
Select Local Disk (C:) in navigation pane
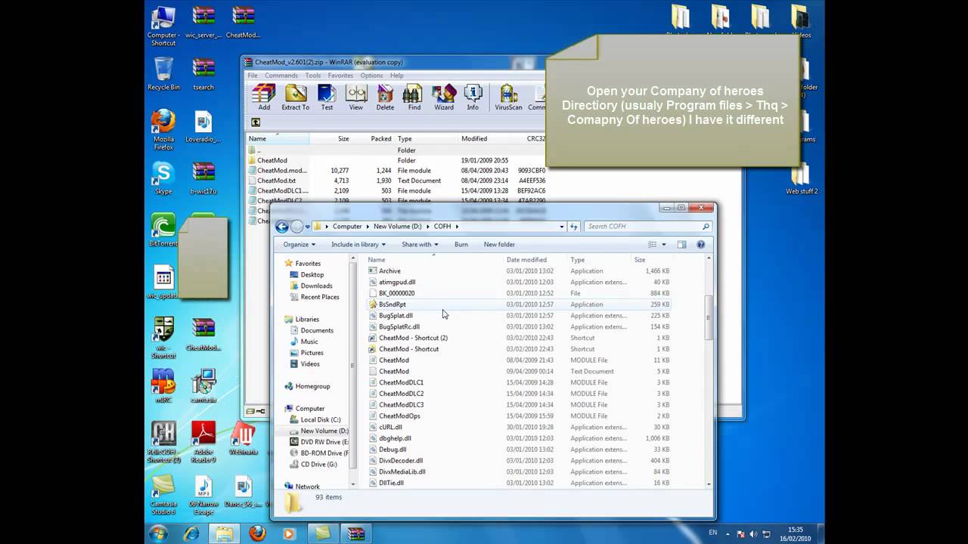coord(320,419)
